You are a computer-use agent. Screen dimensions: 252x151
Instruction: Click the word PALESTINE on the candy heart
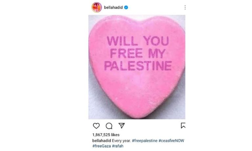pyautogui.click(x=138, y=66)
